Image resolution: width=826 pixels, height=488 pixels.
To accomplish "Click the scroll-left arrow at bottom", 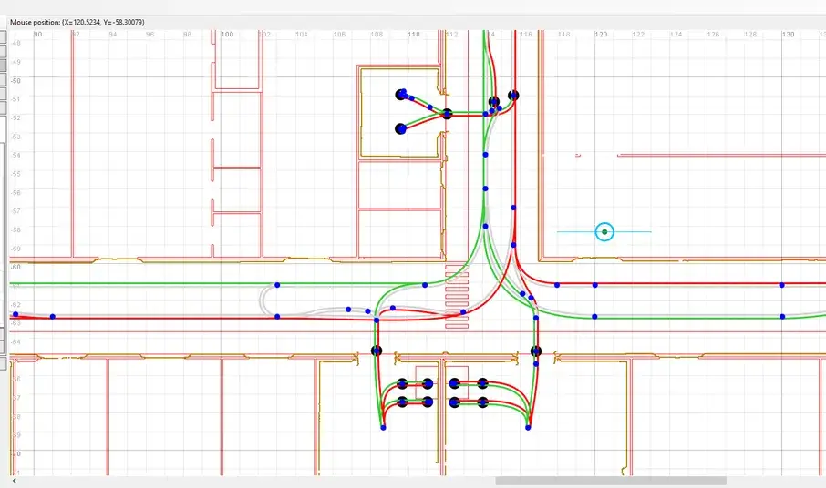I will [x=14, y=481].
